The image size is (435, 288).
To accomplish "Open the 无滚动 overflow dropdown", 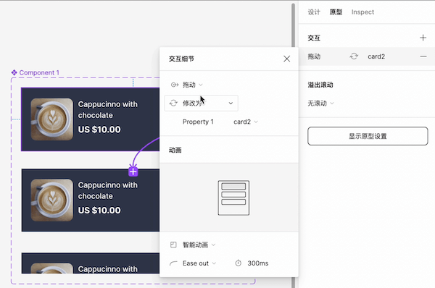I will pyautogui.click(x=320, y=103).
